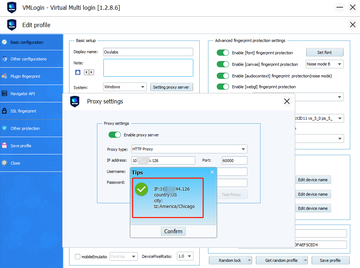
Task: Open Plugin fingerprint sidebar item
Action: click(31, 76)
